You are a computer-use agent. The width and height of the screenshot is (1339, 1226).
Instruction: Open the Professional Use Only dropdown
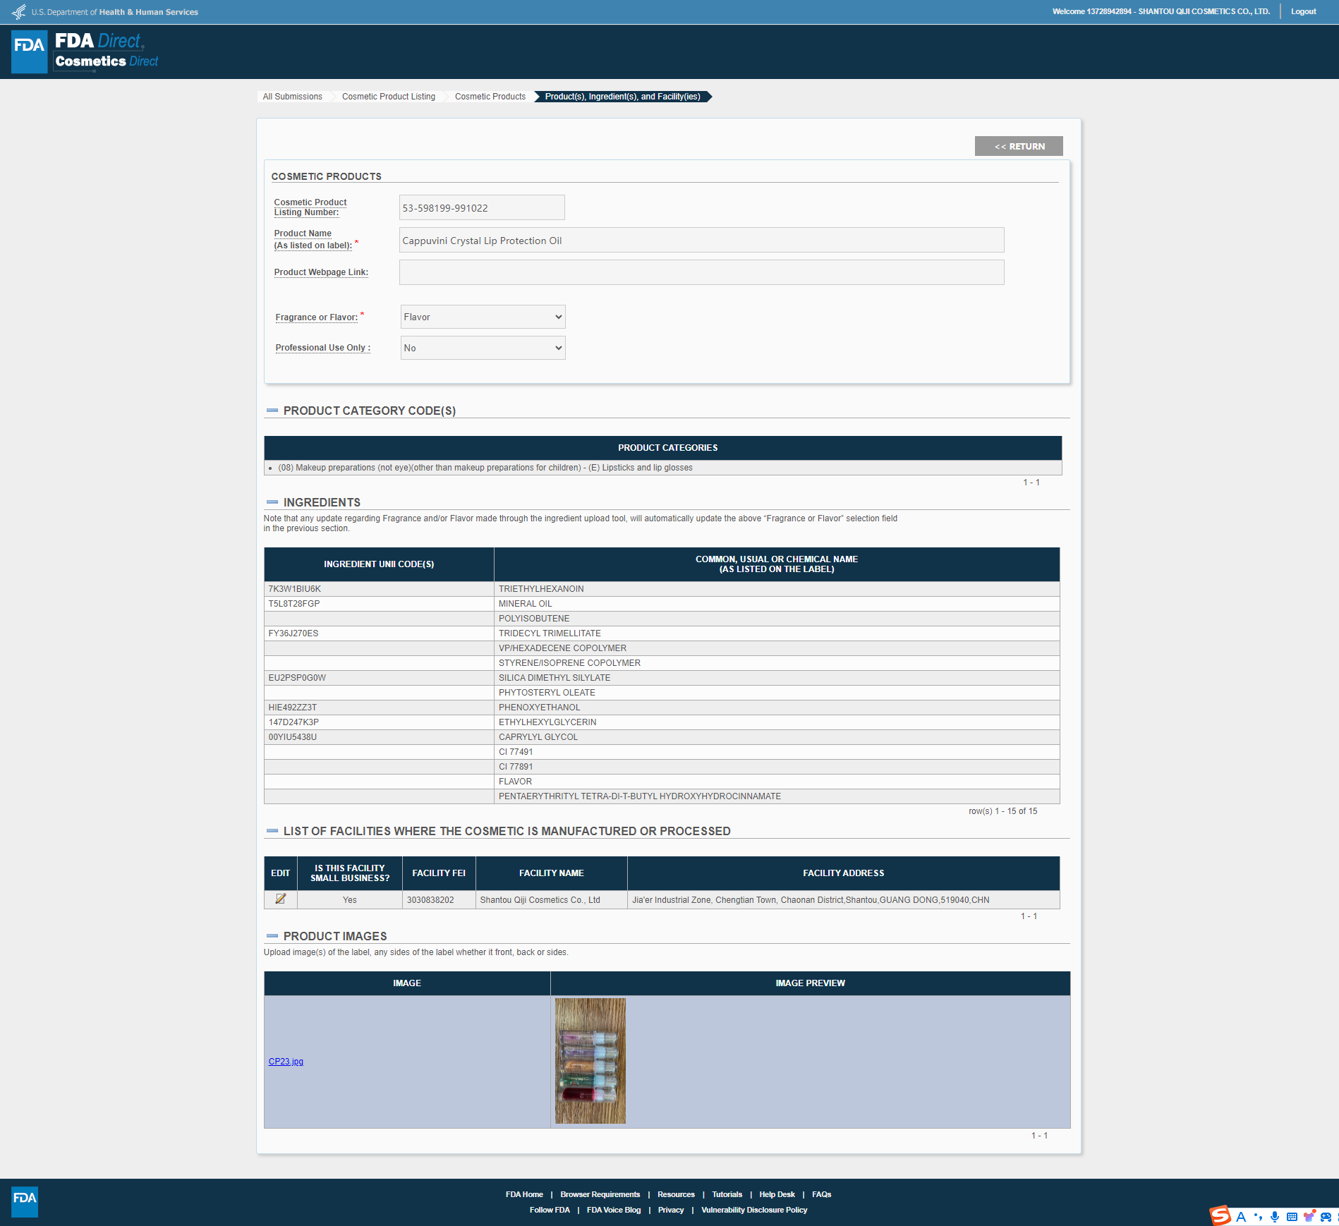(x=483, y=348)
